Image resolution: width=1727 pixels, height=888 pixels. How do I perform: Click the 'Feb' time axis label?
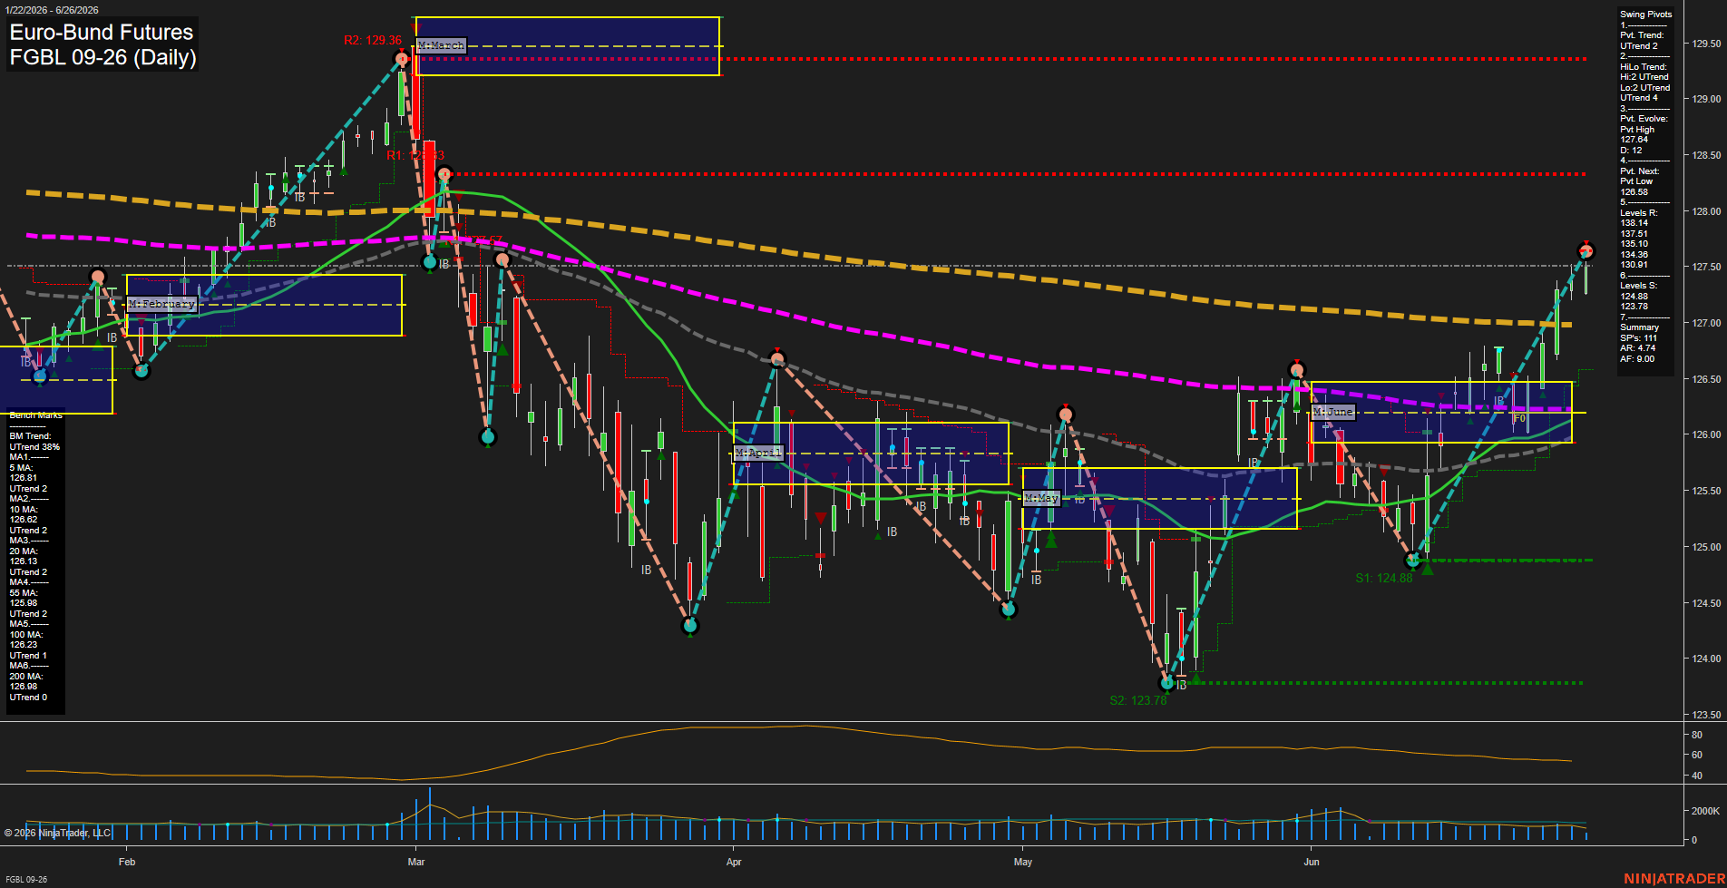pyautogui.click(x=127, y=862)
